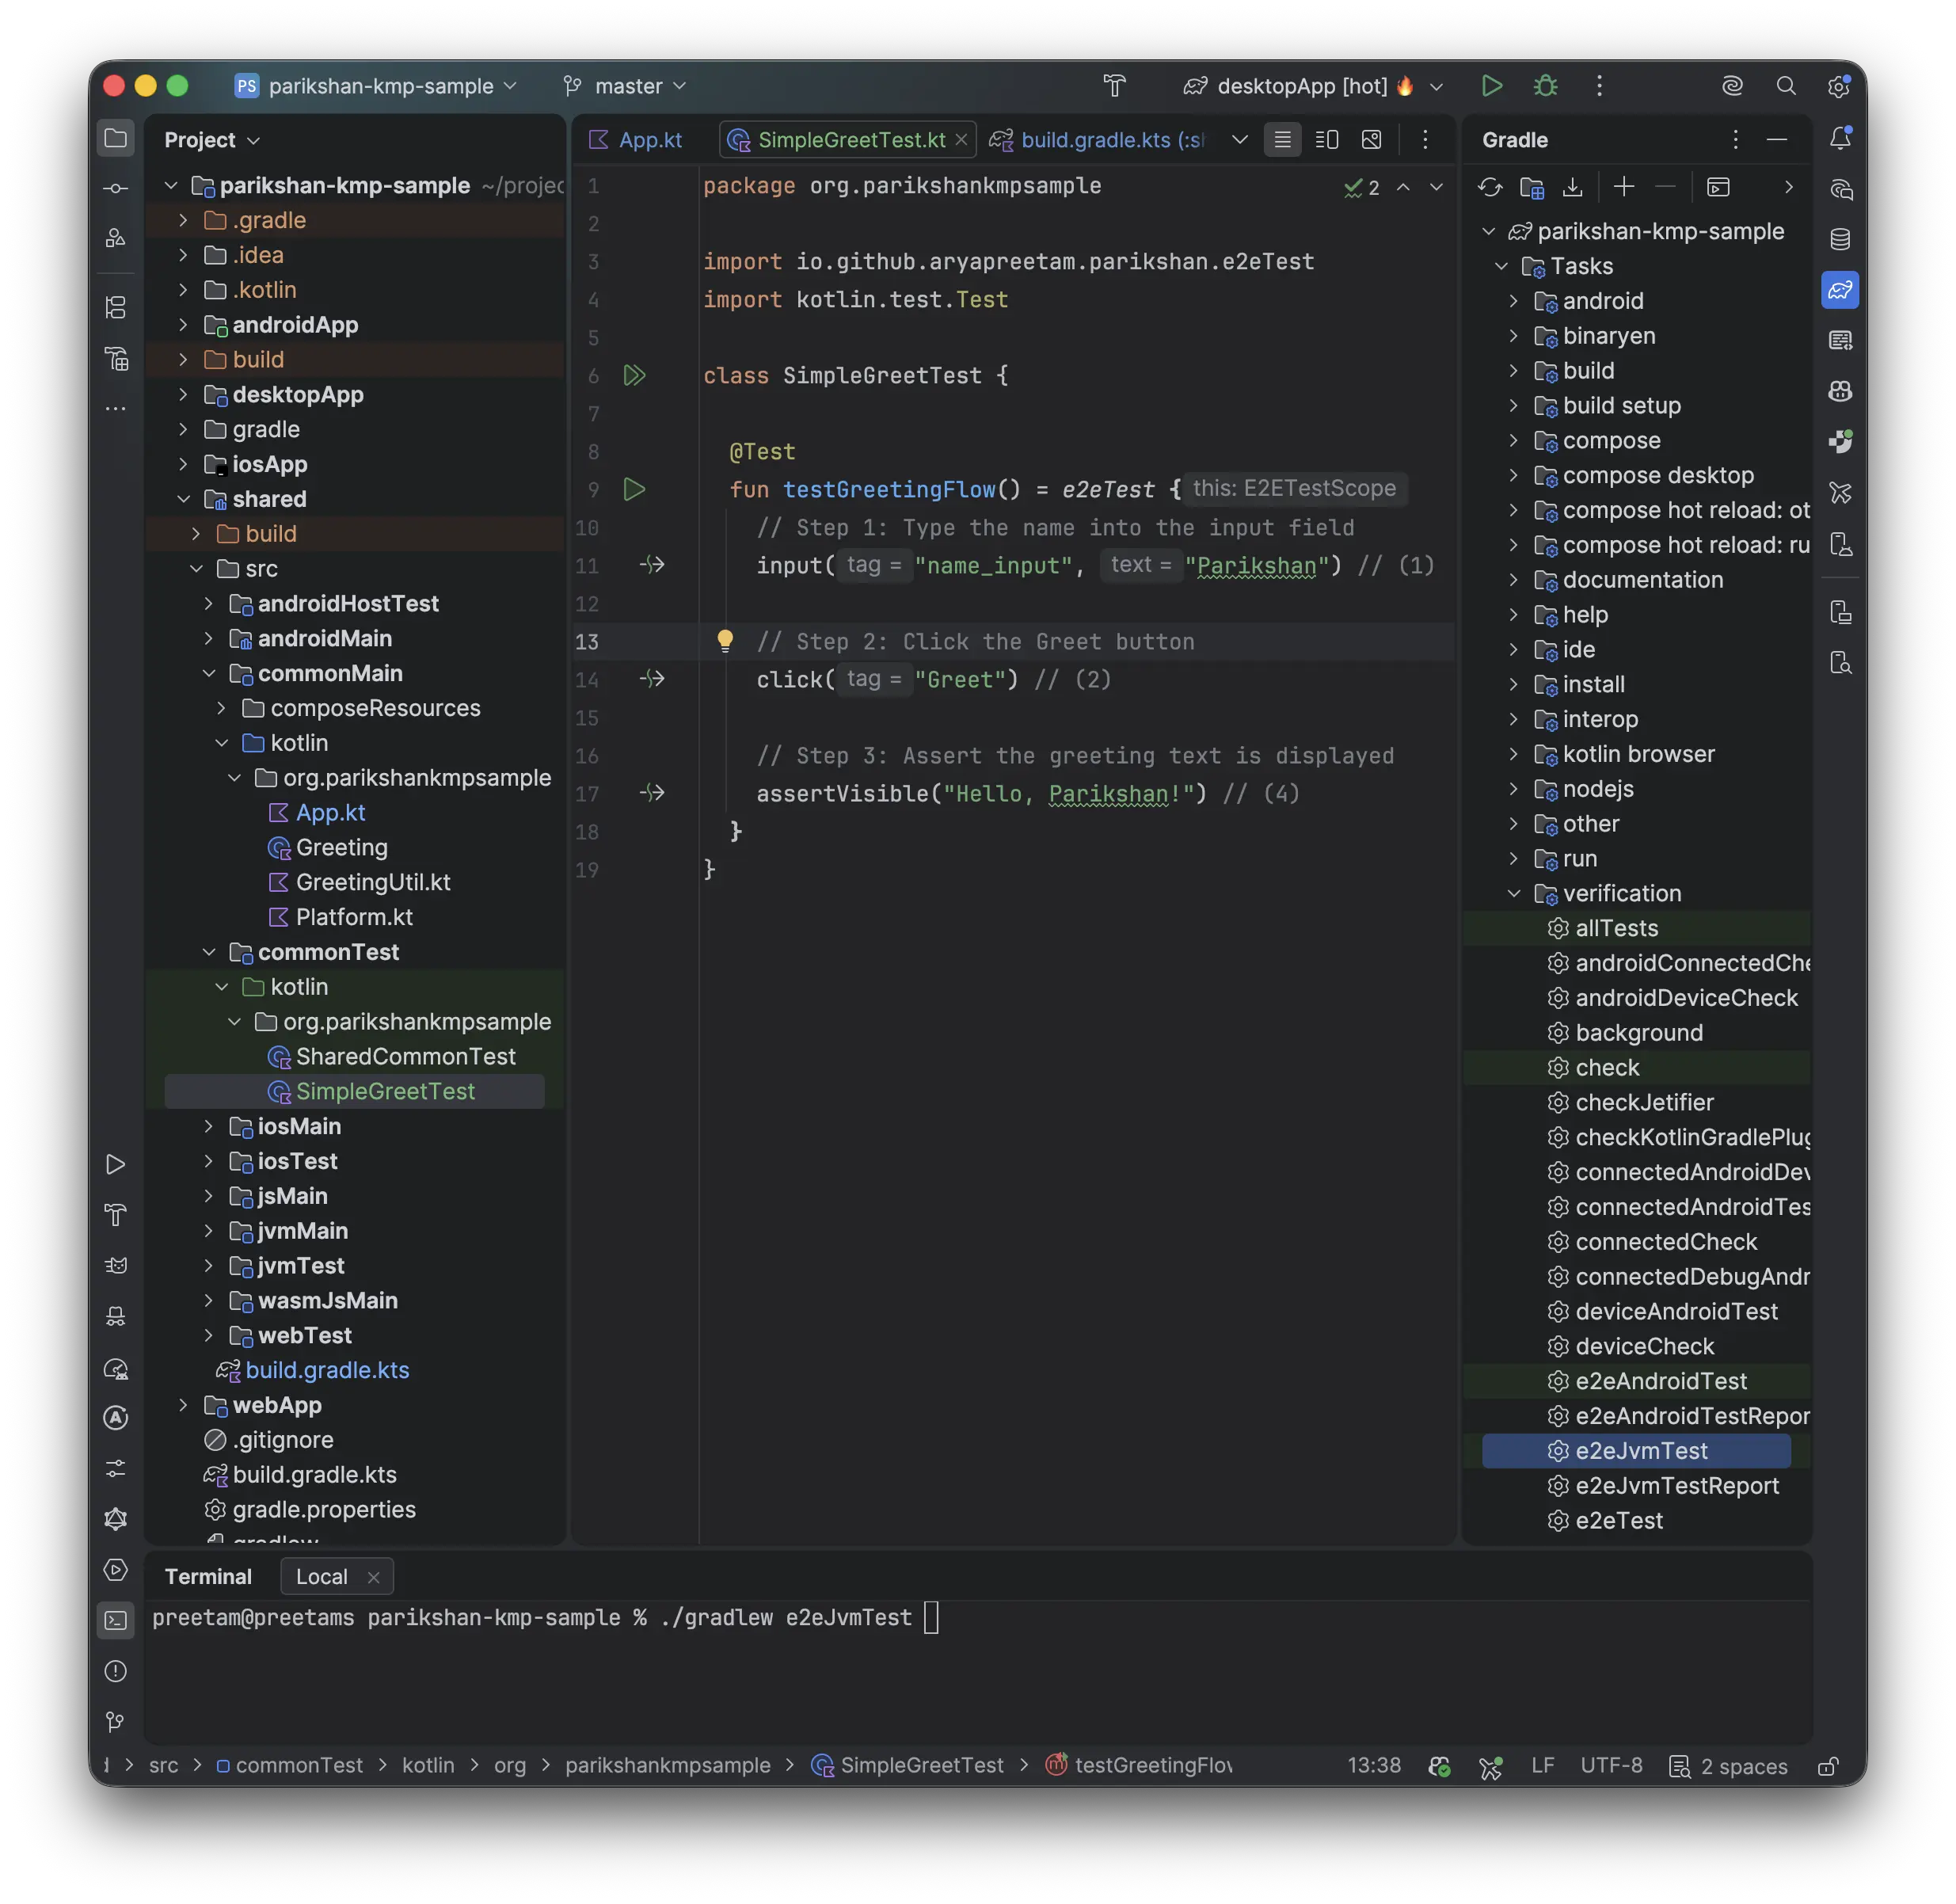Expand the compose desktop tasks group
Image resolution: width=1956 pixels, height=1904 pixels.
point(1513,476)
